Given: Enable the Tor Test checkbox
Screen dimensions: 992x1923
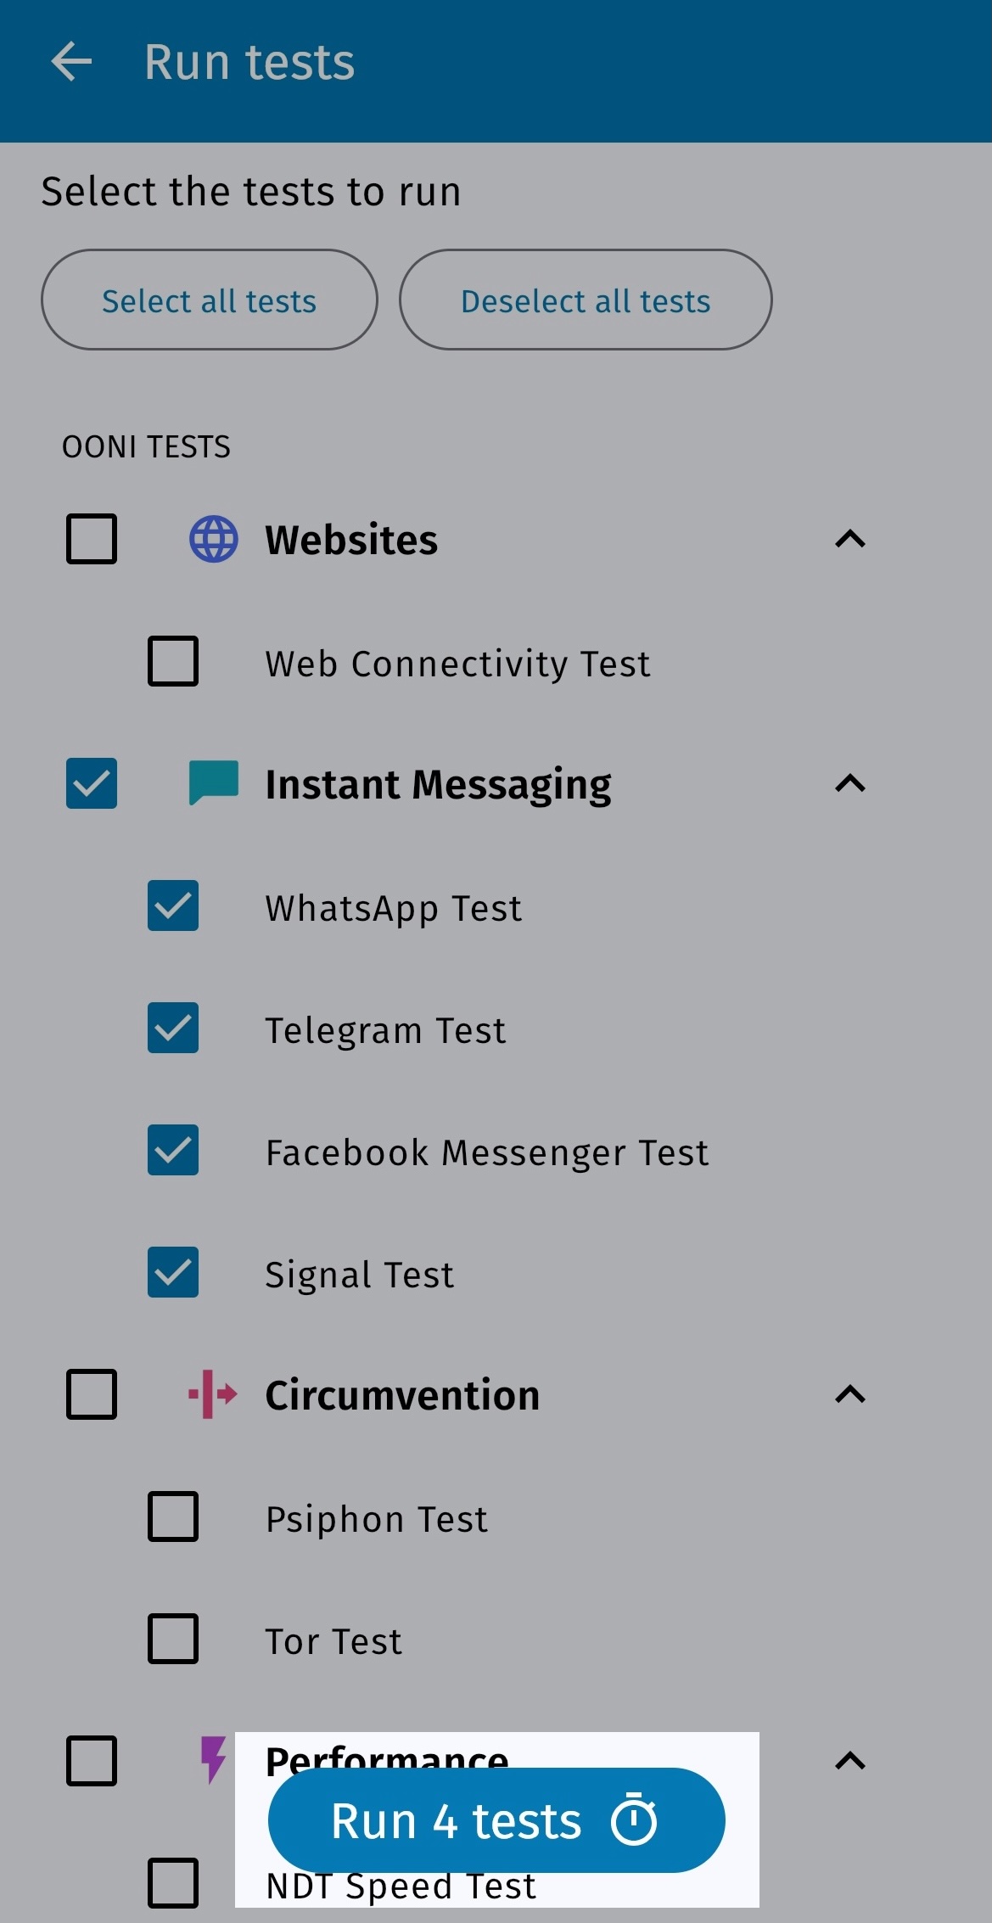Looking at the screenshot, I should pyautogui.click(x=173, y=1639).
